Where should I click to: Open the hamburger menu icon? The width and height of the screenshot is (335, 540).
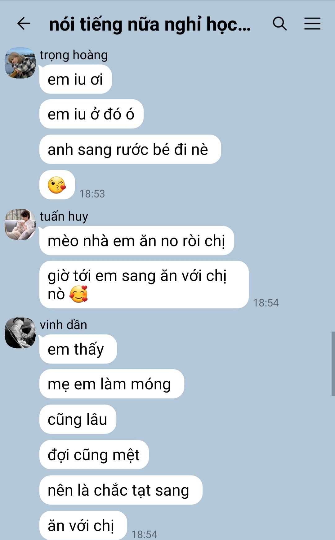[x=312, y=24]
